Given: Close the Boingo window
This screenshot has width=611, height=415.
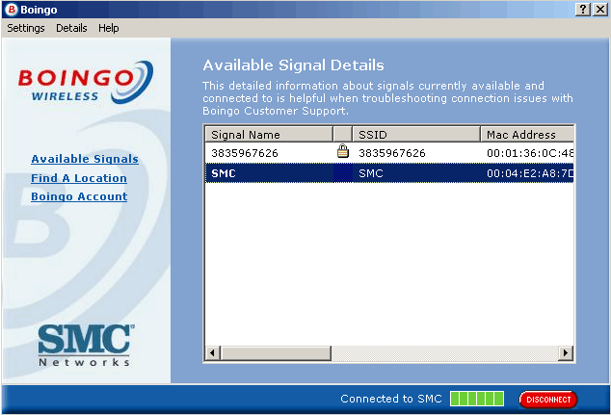Looking at the screenshot, I should [600, 10].
